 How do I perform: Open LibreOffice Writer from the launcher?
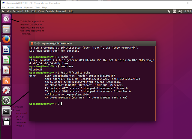(6, 50)
